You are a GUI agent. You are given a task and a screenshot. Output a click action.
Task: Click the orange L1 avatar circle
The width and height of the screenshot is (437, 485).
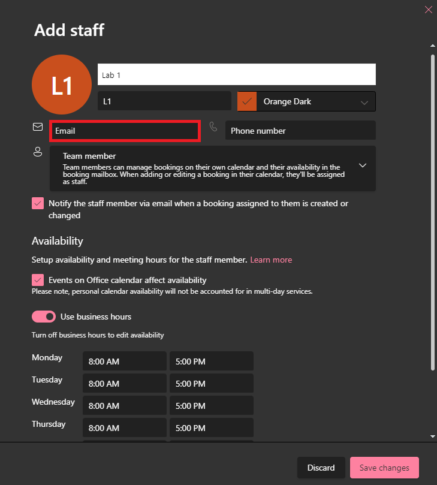(62, 85)
